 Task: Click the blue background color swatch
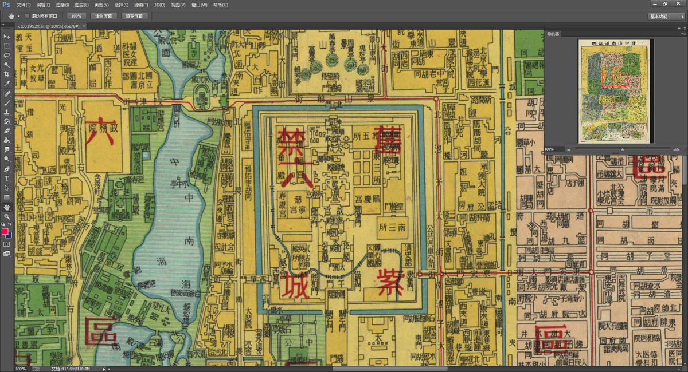point(10,235)
